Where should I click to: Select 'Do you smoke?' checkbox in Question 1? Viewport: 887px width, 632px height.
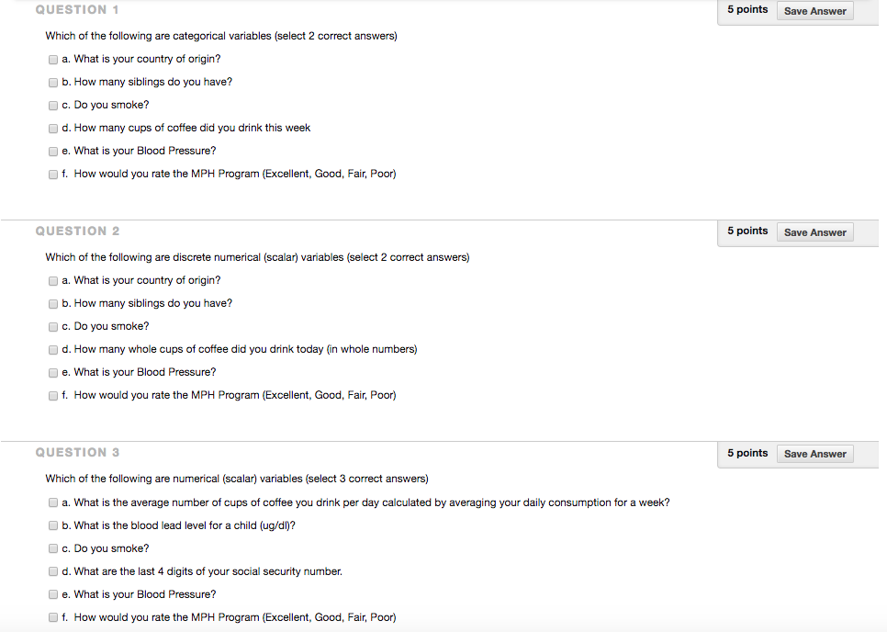pyautogui.click(x=52, y=105)
